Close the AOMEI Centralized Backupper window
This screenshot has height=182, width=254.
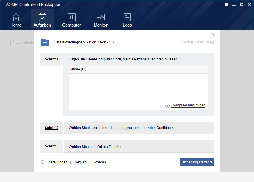(249, 5)
